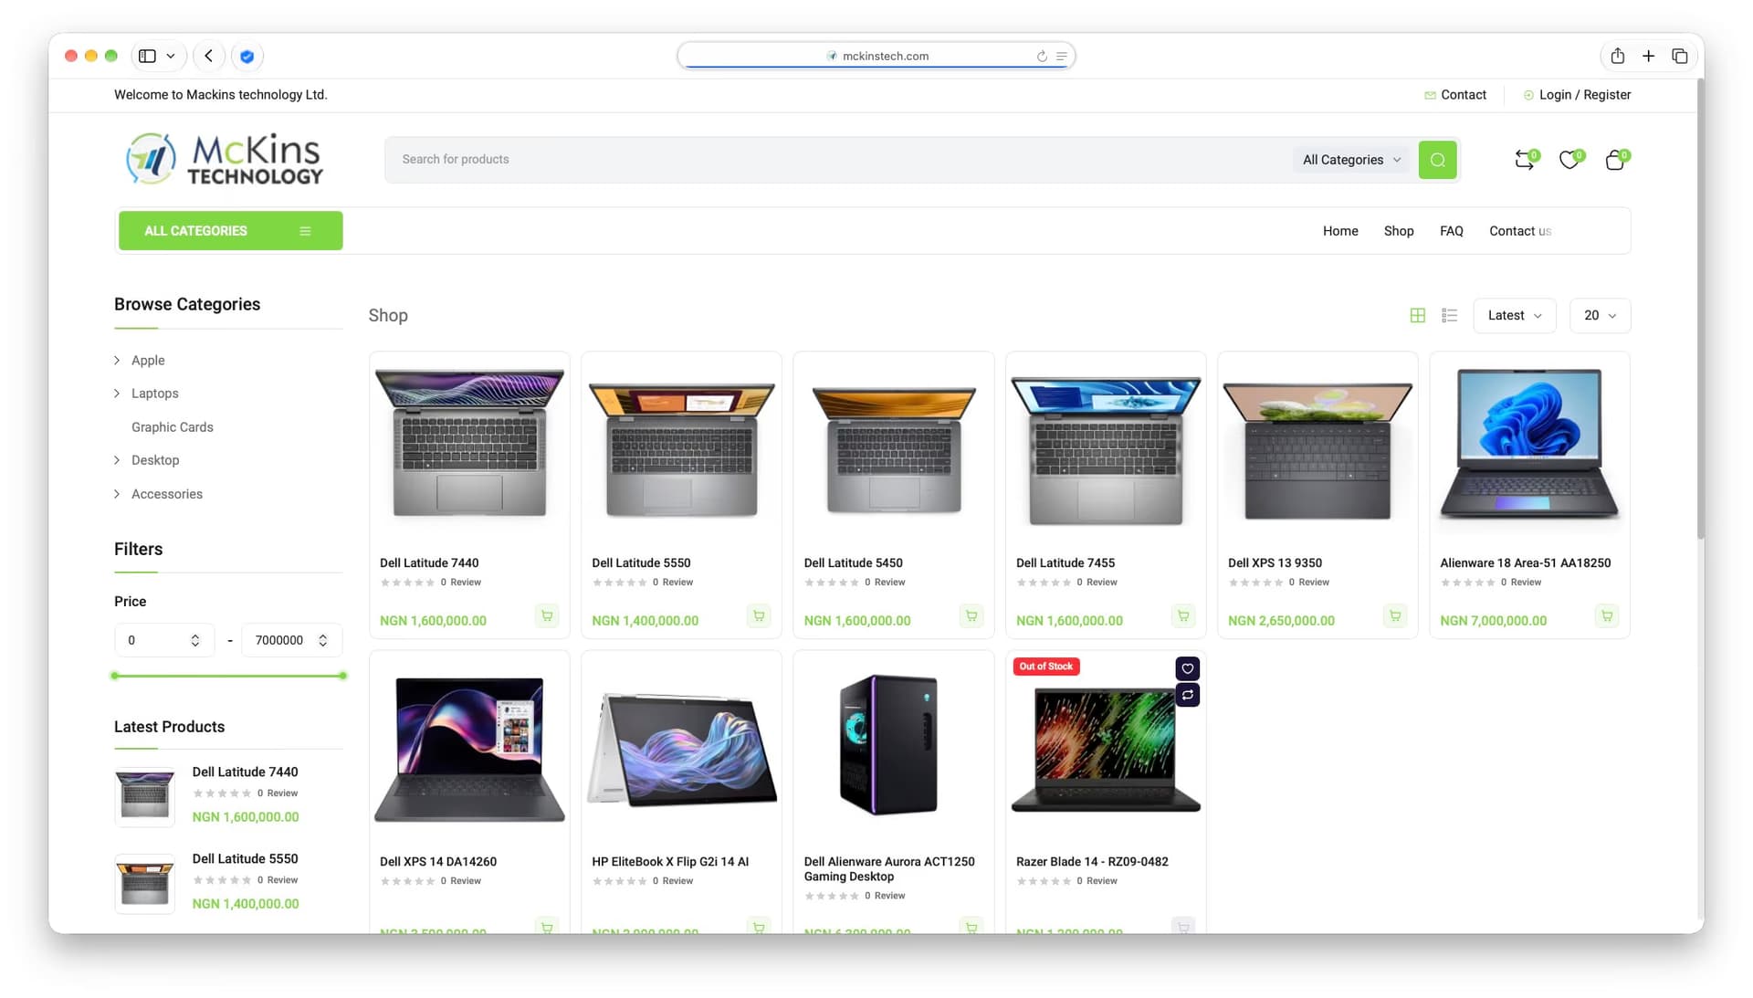Switch to grid view layout
The height and width of the screenshot is (998, 1753).
tap(1417, 315)
